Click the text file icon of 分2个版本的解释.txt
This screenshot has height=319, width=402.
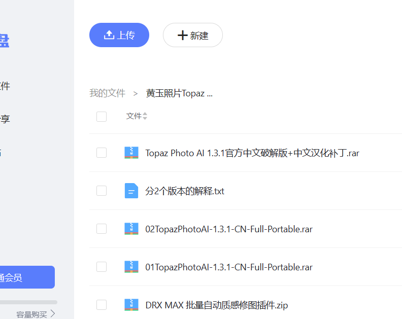point(131,191)
